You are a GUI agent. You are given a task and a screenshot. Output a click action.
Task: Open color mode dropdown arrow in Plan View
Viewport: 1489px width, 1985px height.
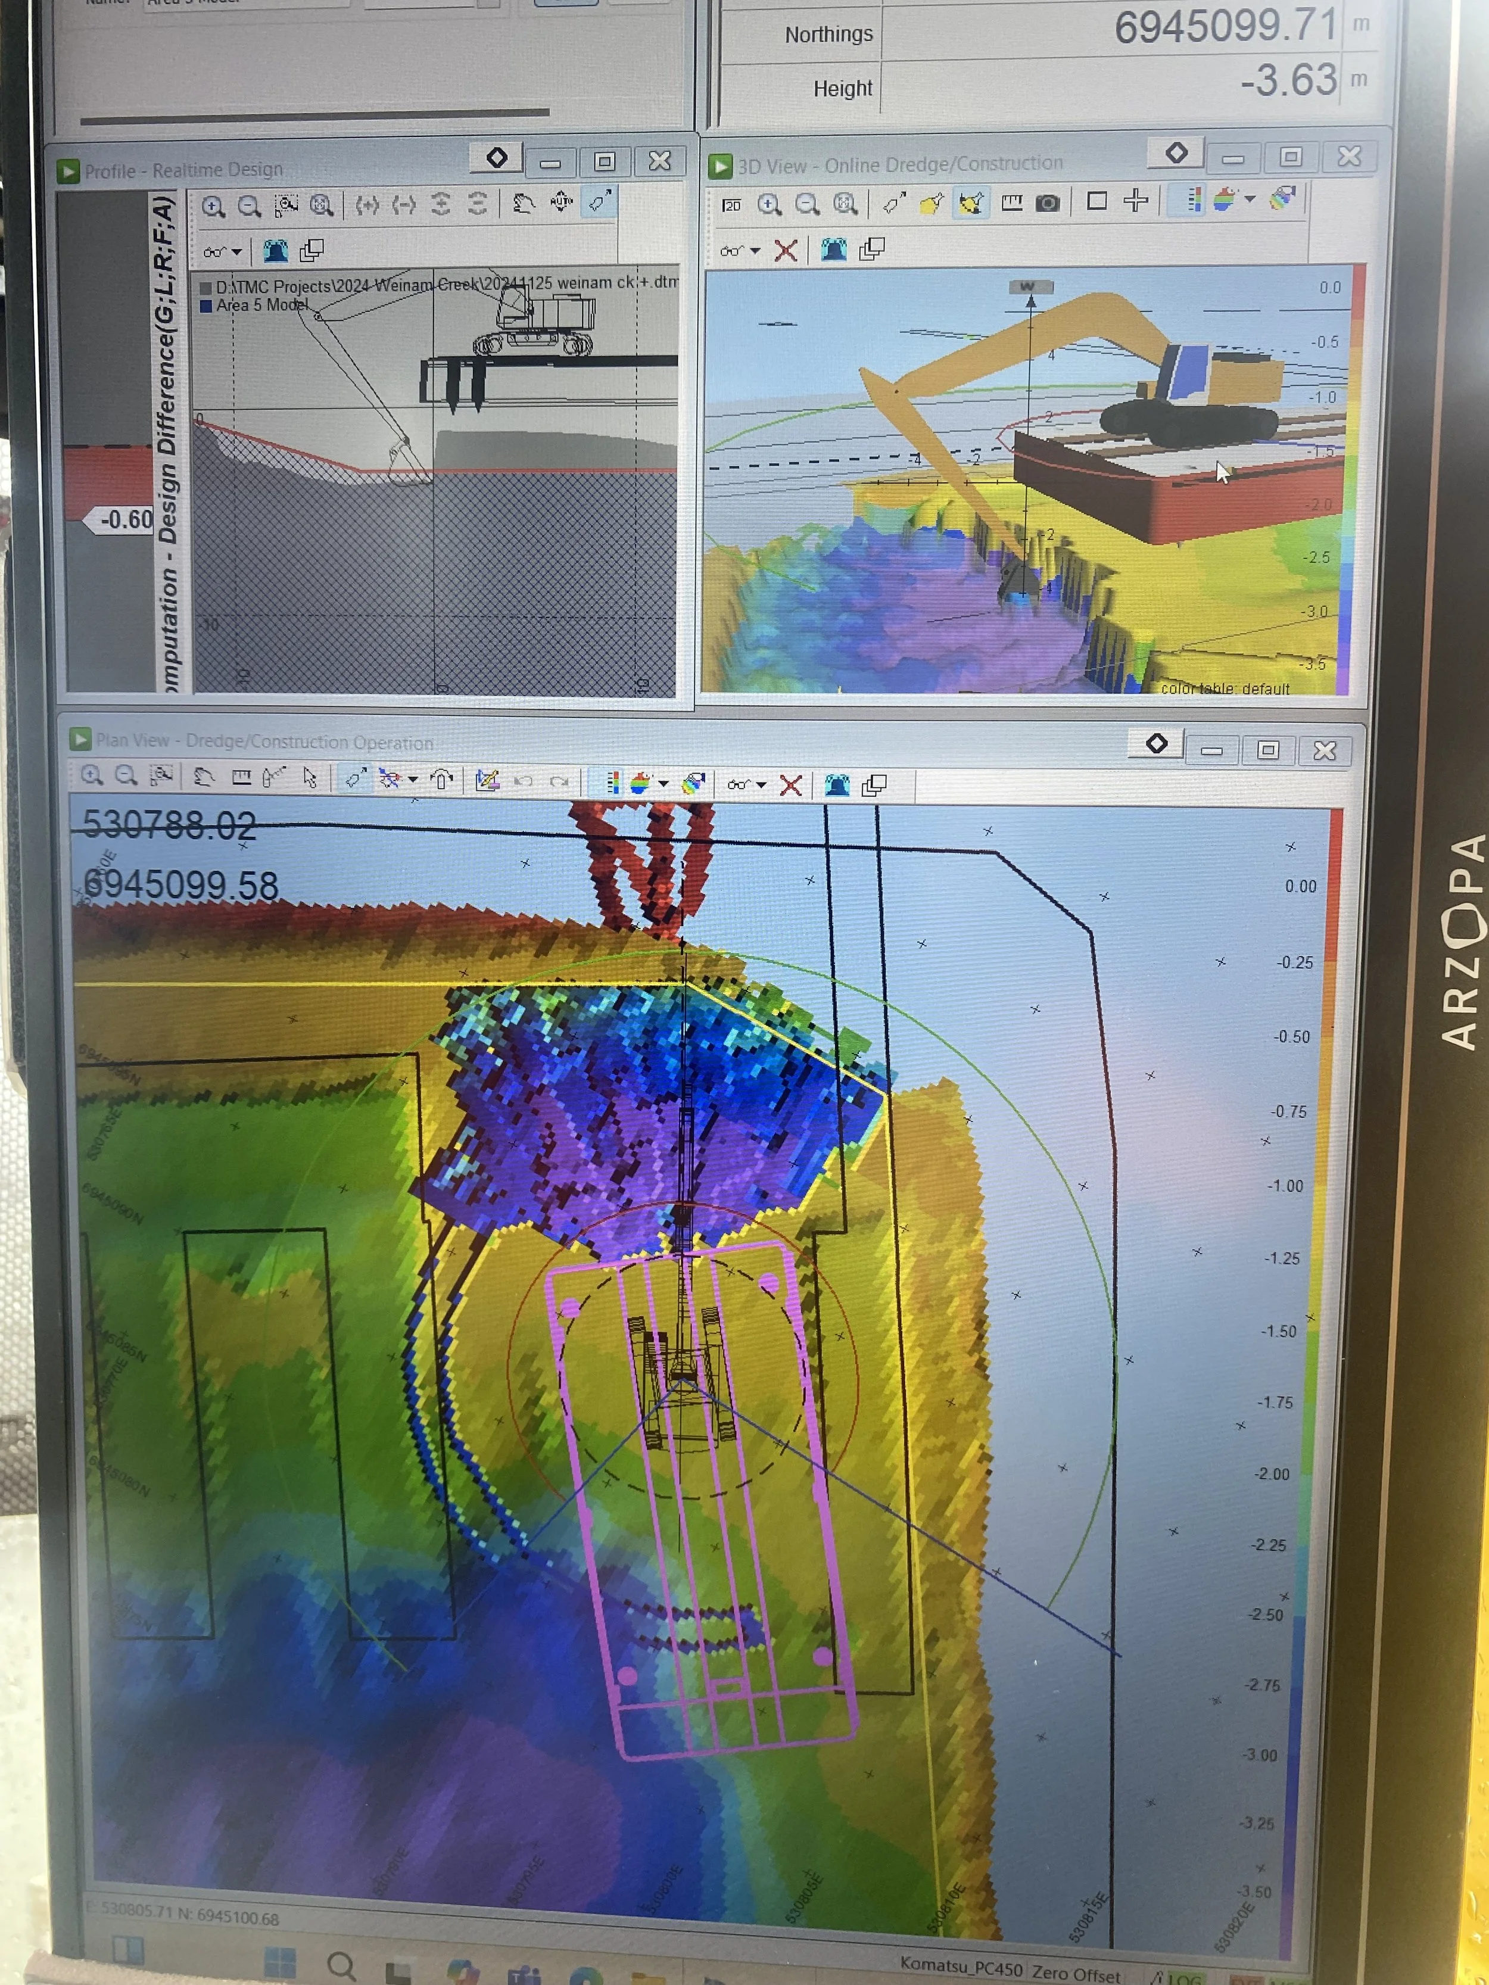click(663, 783)
